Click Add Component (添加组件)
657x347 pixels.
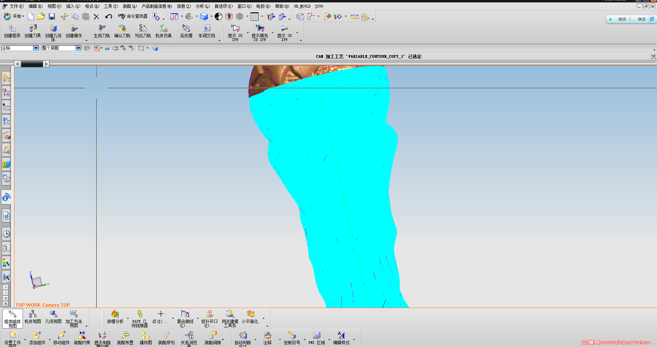[37, 338]
